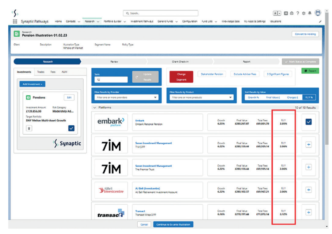The image size is (332, 234).
Task: Click the transact logo
Action: 111,213
